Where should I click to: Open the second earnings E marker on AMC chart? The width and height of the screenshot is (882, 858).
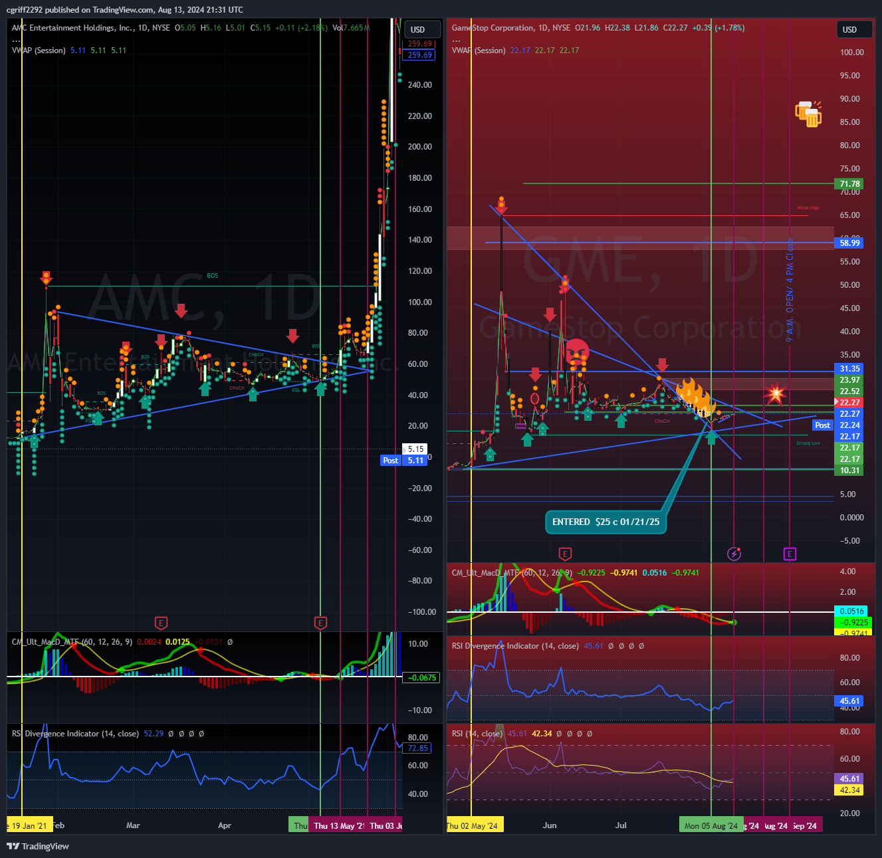(321, 623)
